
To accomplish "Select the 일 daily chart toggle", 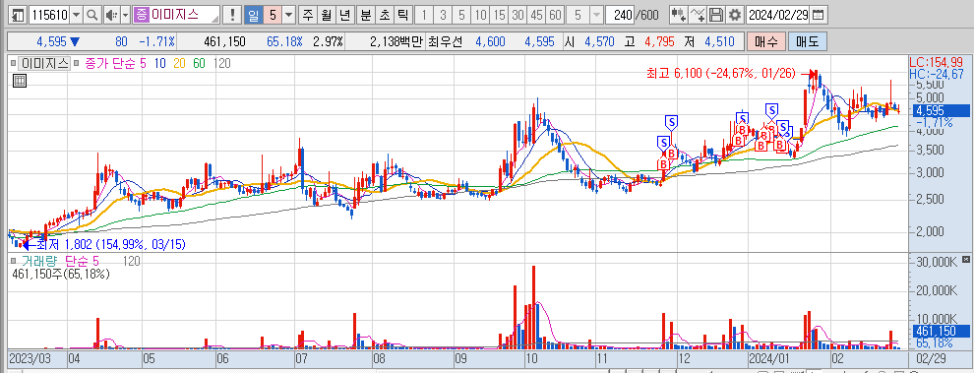I will coord(254,15).
